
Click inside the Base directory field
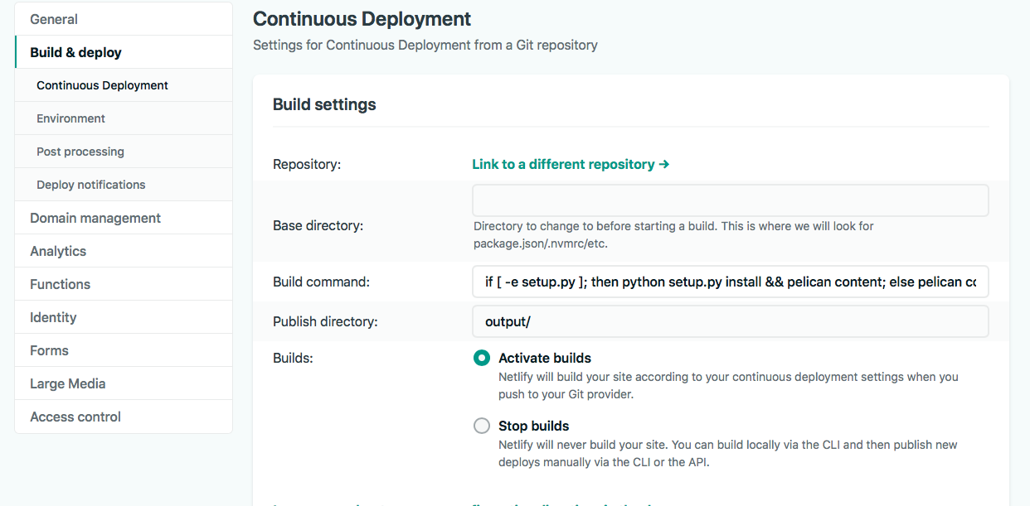coord(730,200)
